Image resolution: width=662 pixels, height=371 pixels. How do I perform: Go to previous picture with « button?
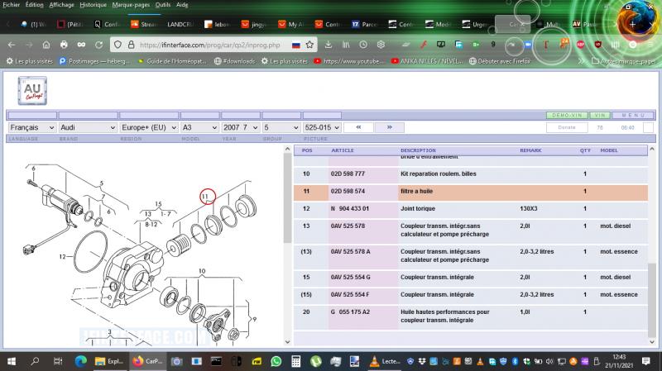pyautogui.click(x=358, y=127)
